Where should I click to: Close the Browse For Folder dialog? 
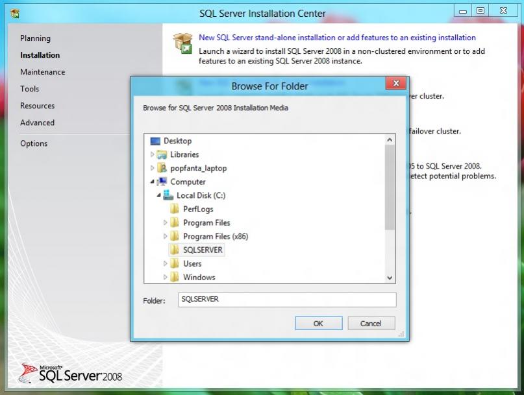(x=396, y=83)
